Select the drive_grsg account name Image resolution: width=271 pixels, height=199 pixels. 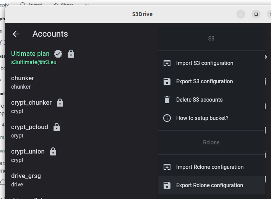(x=26, y=176)
